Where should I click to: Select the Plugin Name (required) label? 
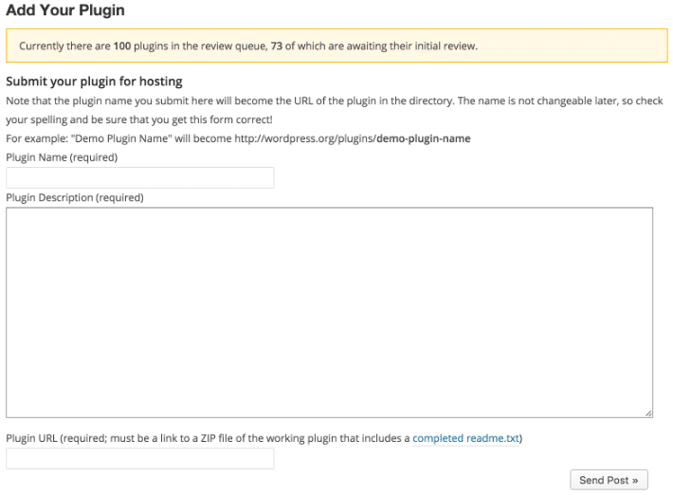pyautogui.click(x=62, y=157)
